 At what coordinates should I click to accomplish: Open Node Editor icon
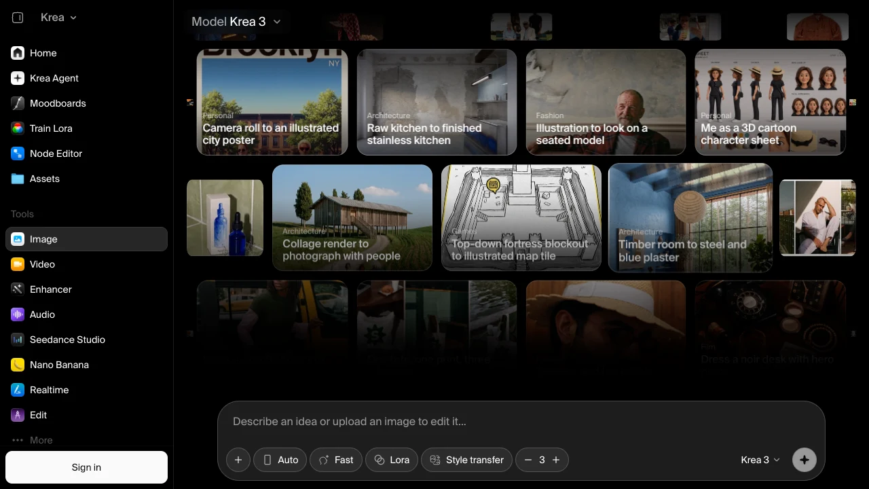[x=18, y=153]
